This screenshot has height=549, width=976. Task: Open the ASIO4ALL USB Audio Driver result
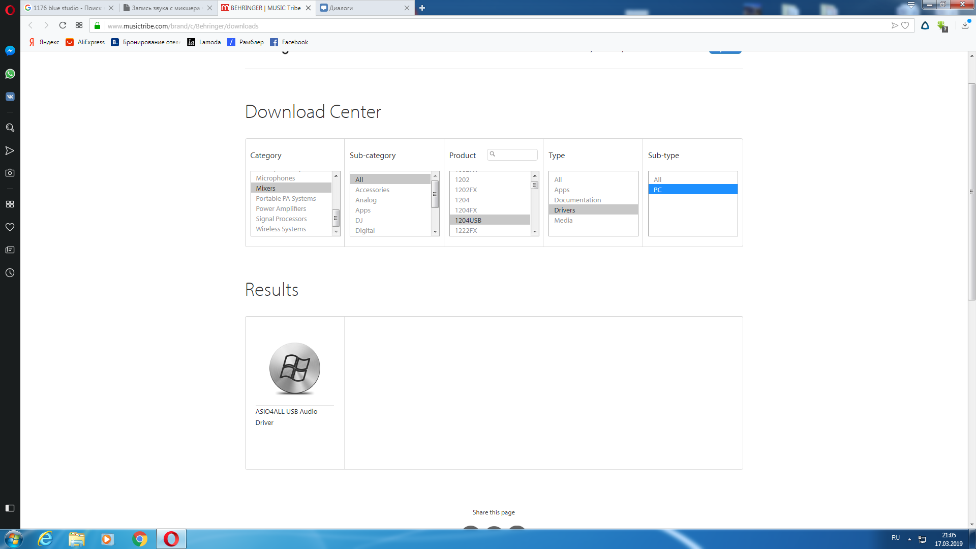pyautogui.click(x=294, y=384)
